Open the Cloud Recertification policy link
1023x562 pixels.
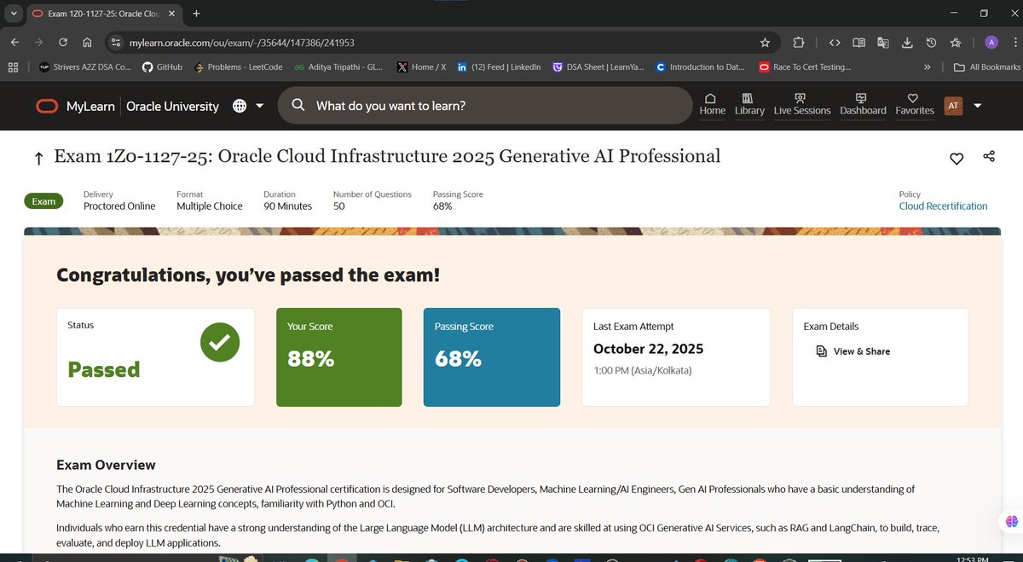coord(943,206)
